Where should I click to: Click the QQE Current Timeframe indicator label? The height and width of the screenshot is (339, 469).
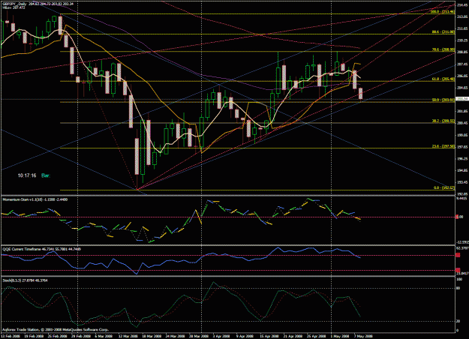(x=40, y=249)
